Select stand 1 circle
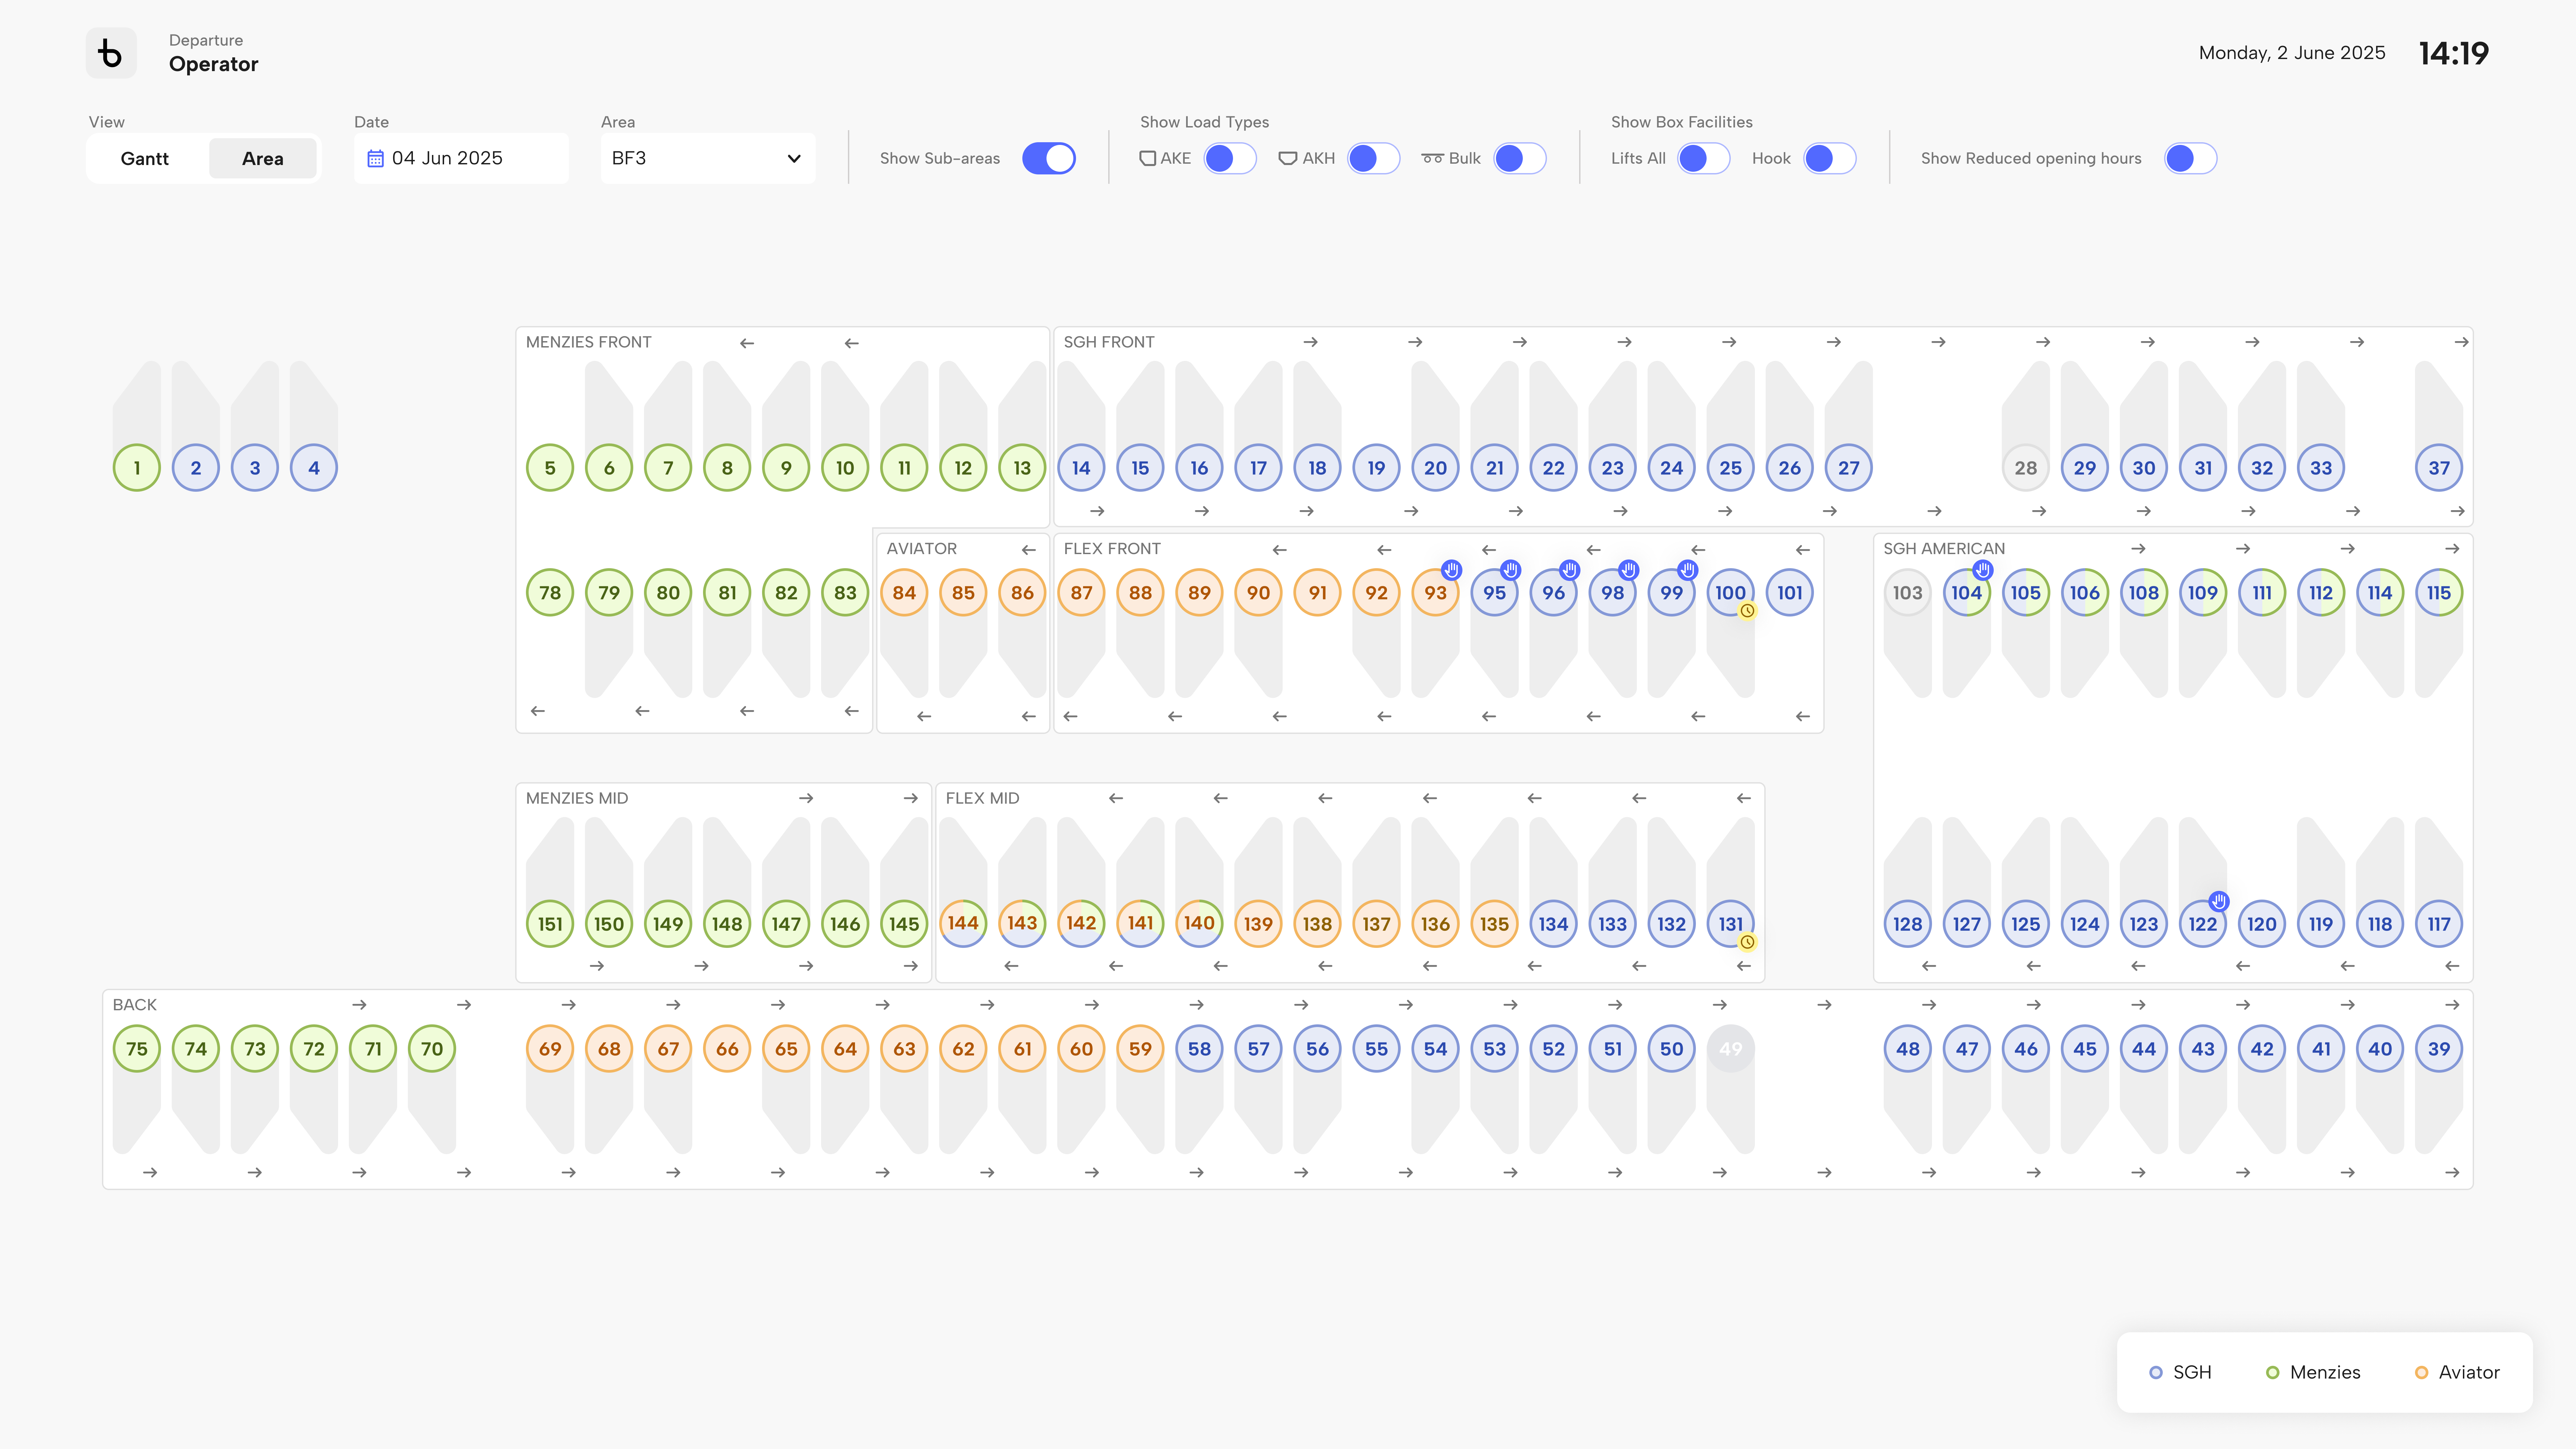The height and width of the screenshot is (1449, 2576). [x=137, y=468]
